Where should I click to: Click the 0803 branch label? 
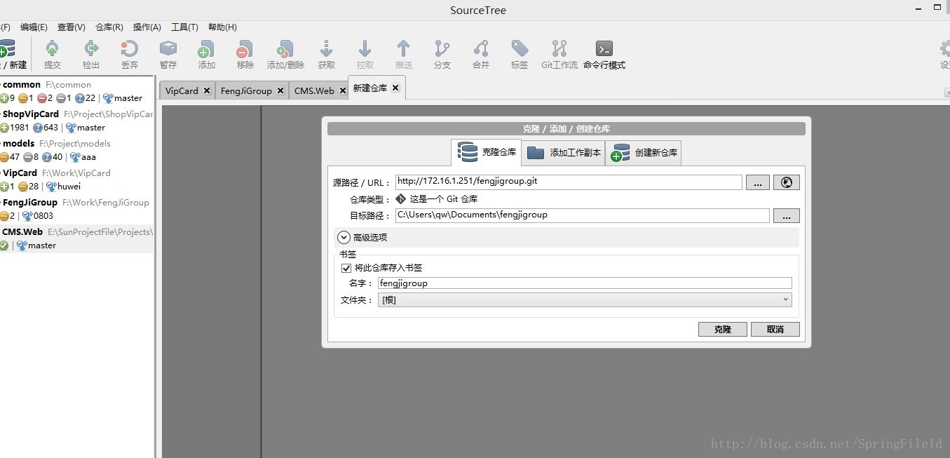pos(43,216)
